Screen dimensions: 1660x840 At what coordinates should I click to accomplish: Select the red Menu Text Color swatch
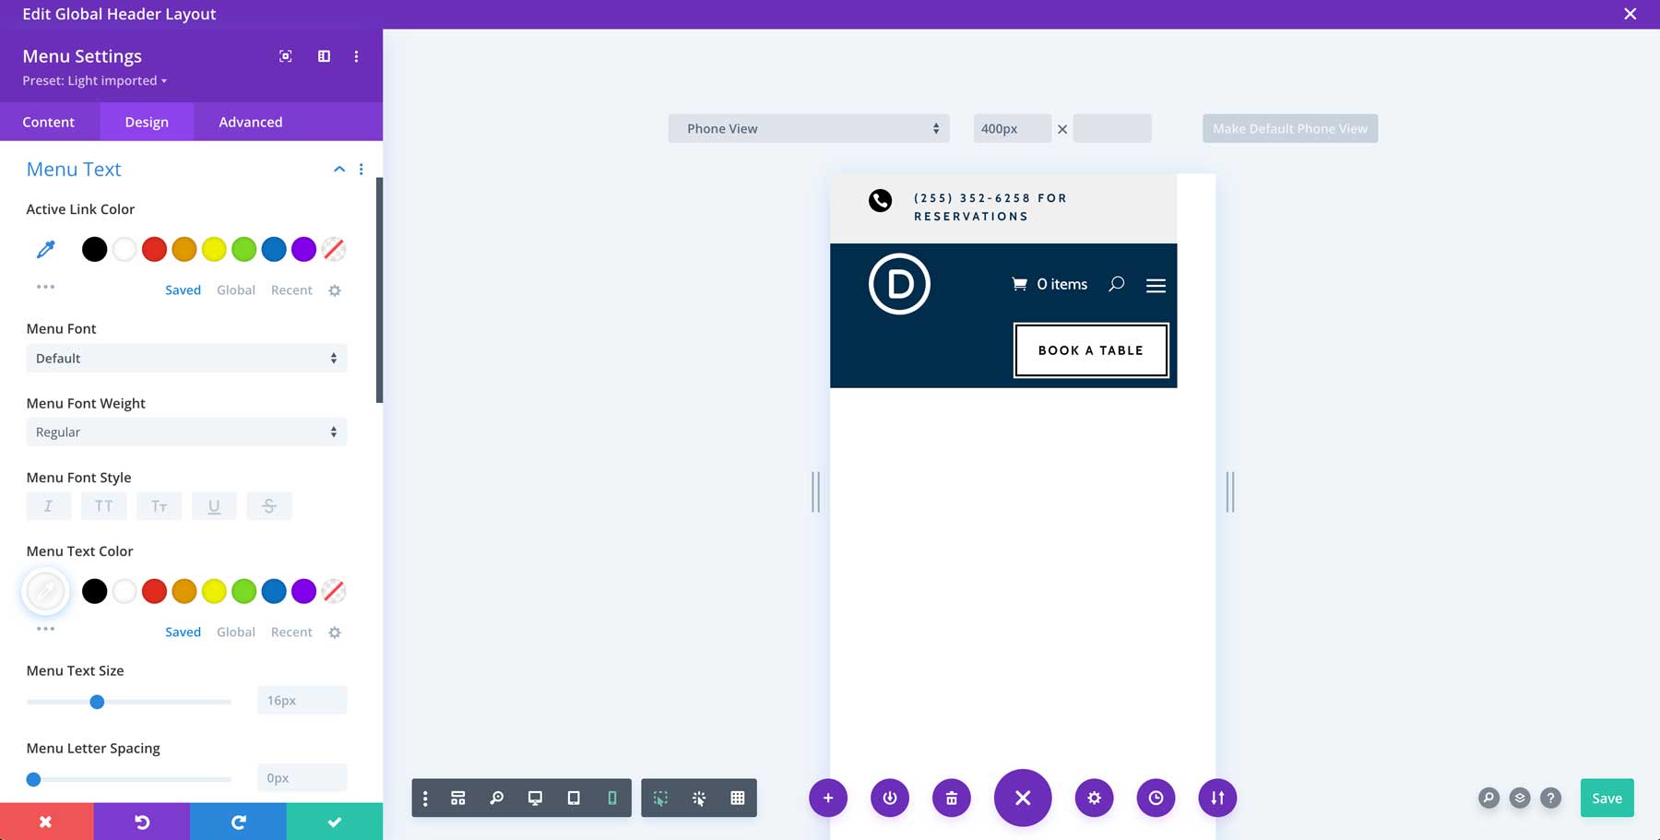154,591
